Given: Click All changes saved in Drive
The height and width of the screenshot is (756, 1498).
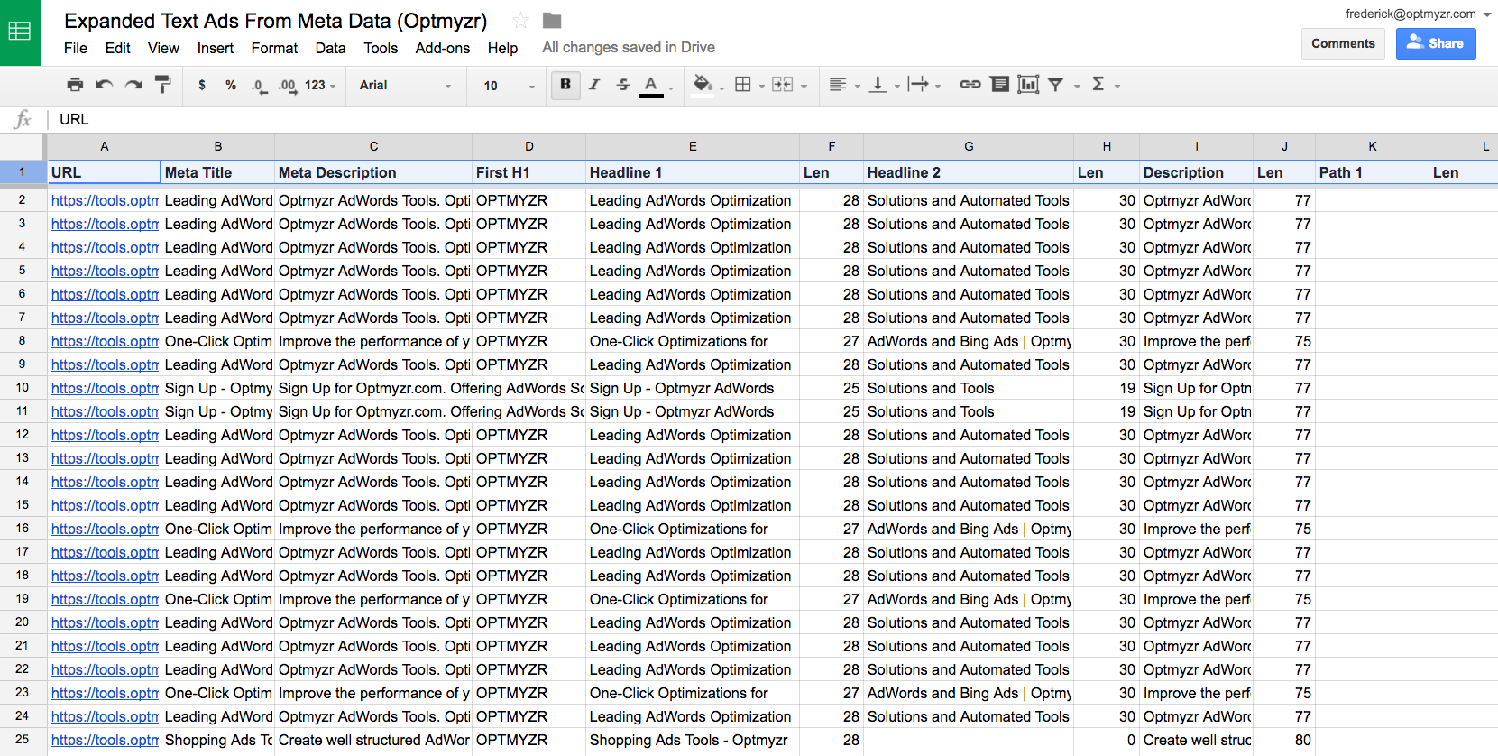Looking at the screenshot, I should [x=629, y=48].
